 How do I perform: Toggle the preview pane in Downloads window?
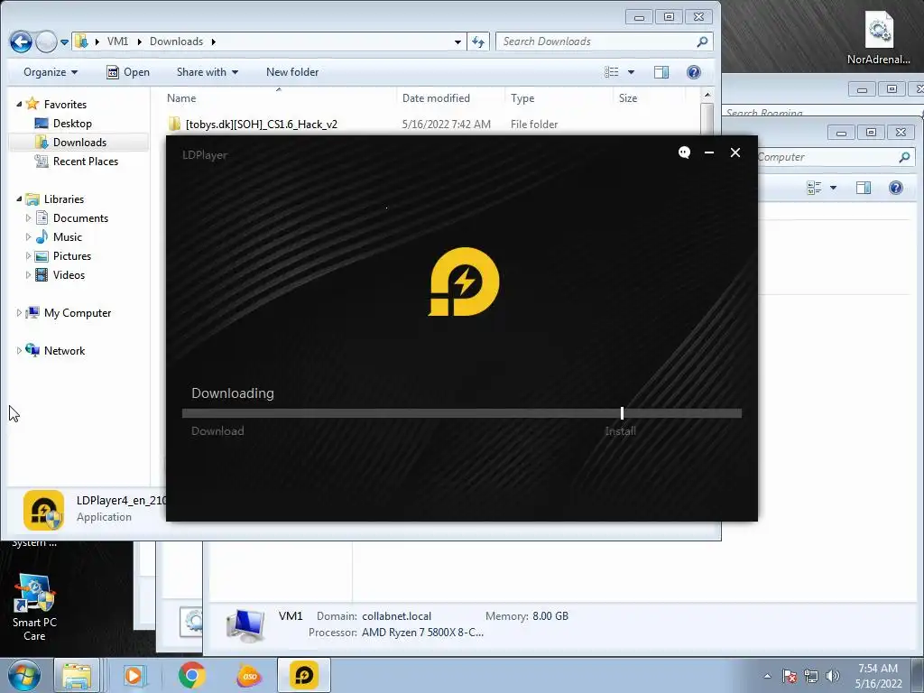(661, 72)
